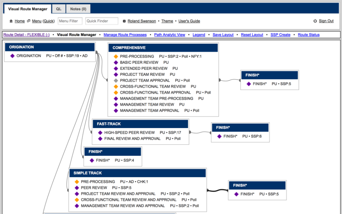The width and height of the screenshot is (342, 214).
Task: Click the diamond beside MANAGEMENT TEAM PRE-PROCESSING
Action: pos(116,99)
